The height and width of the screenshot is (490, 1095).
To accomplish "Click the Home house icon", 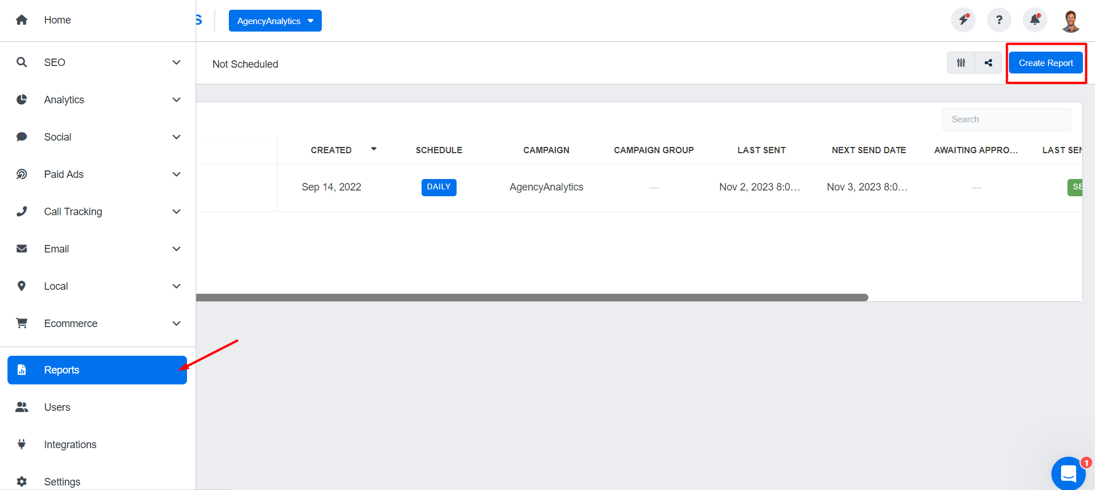I will 22,20.
